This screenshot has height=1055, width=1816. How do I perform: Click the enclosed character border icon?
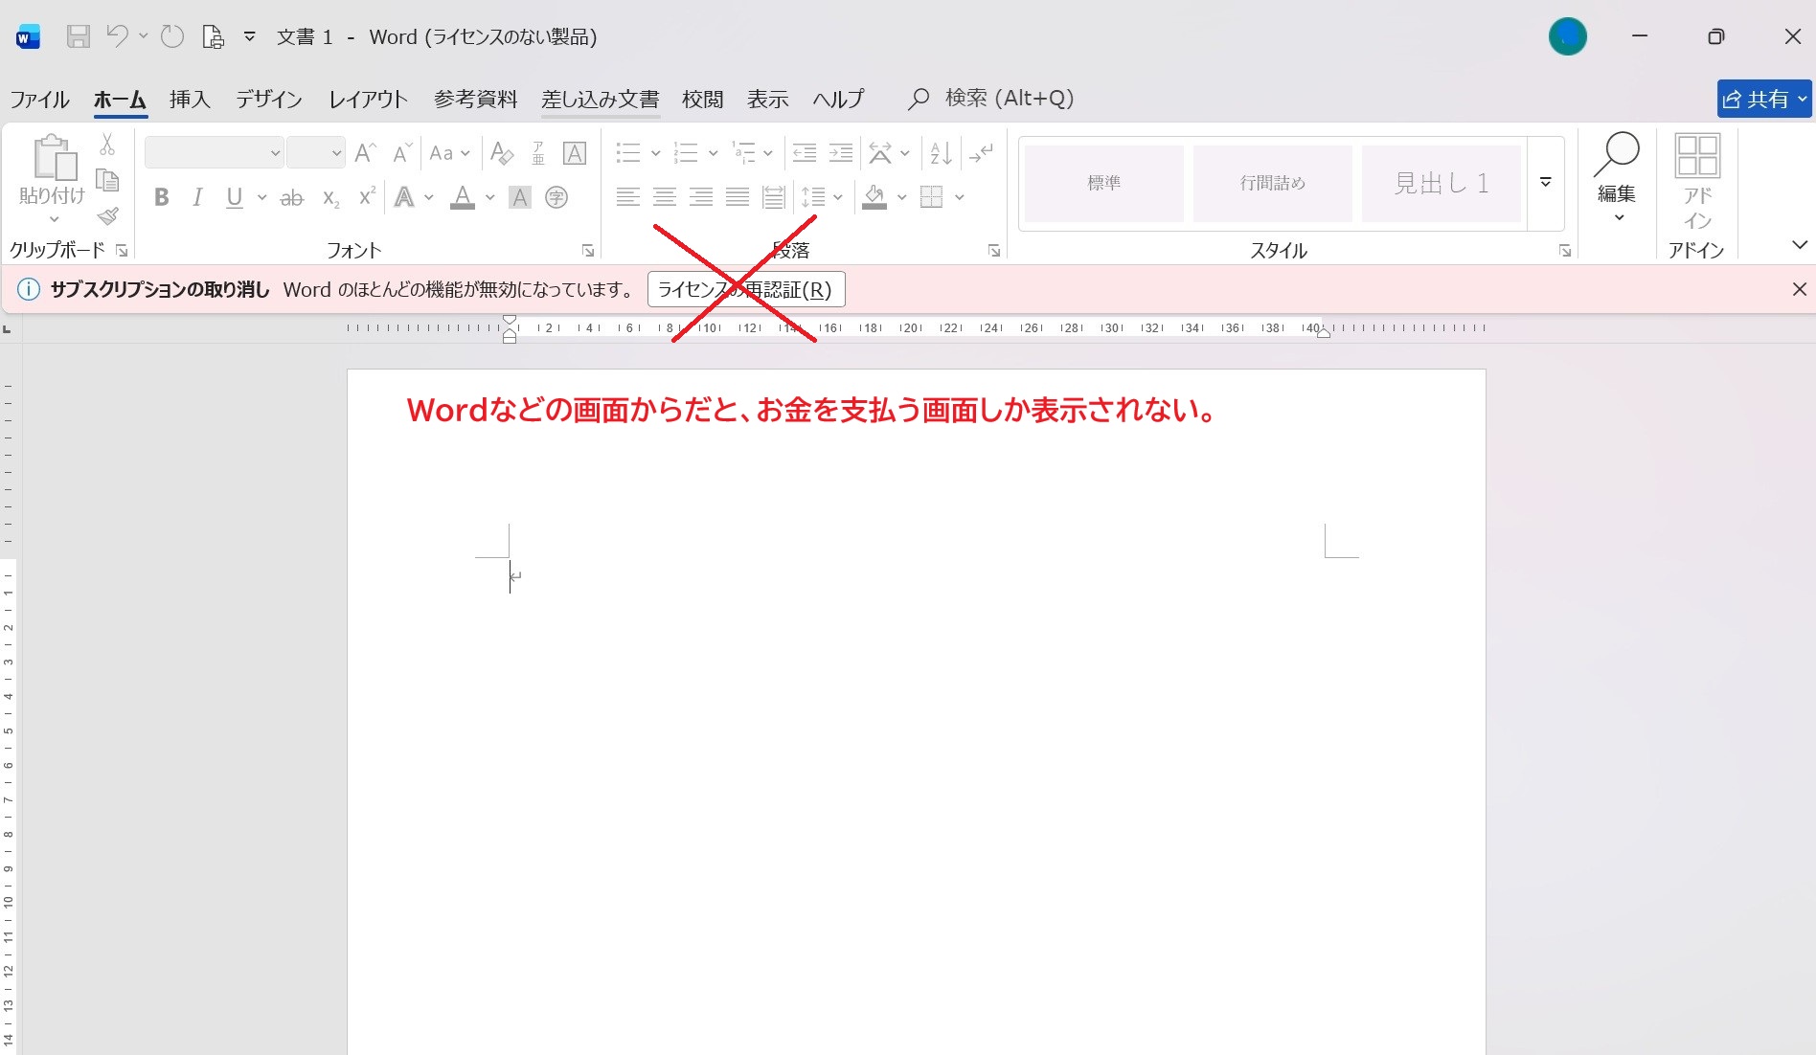point(575,152)
